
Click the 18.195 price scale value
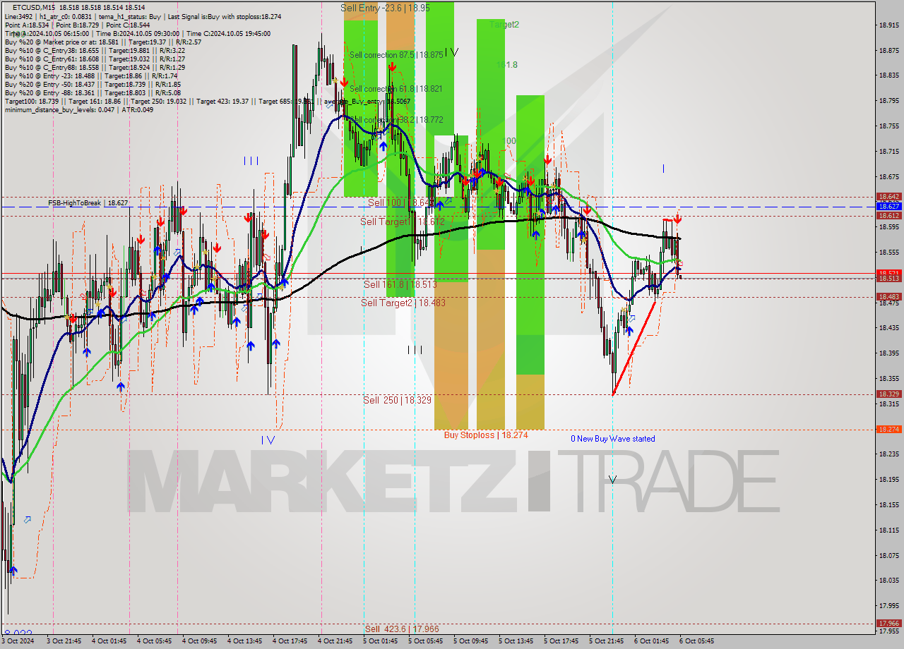tap(888, 480)
